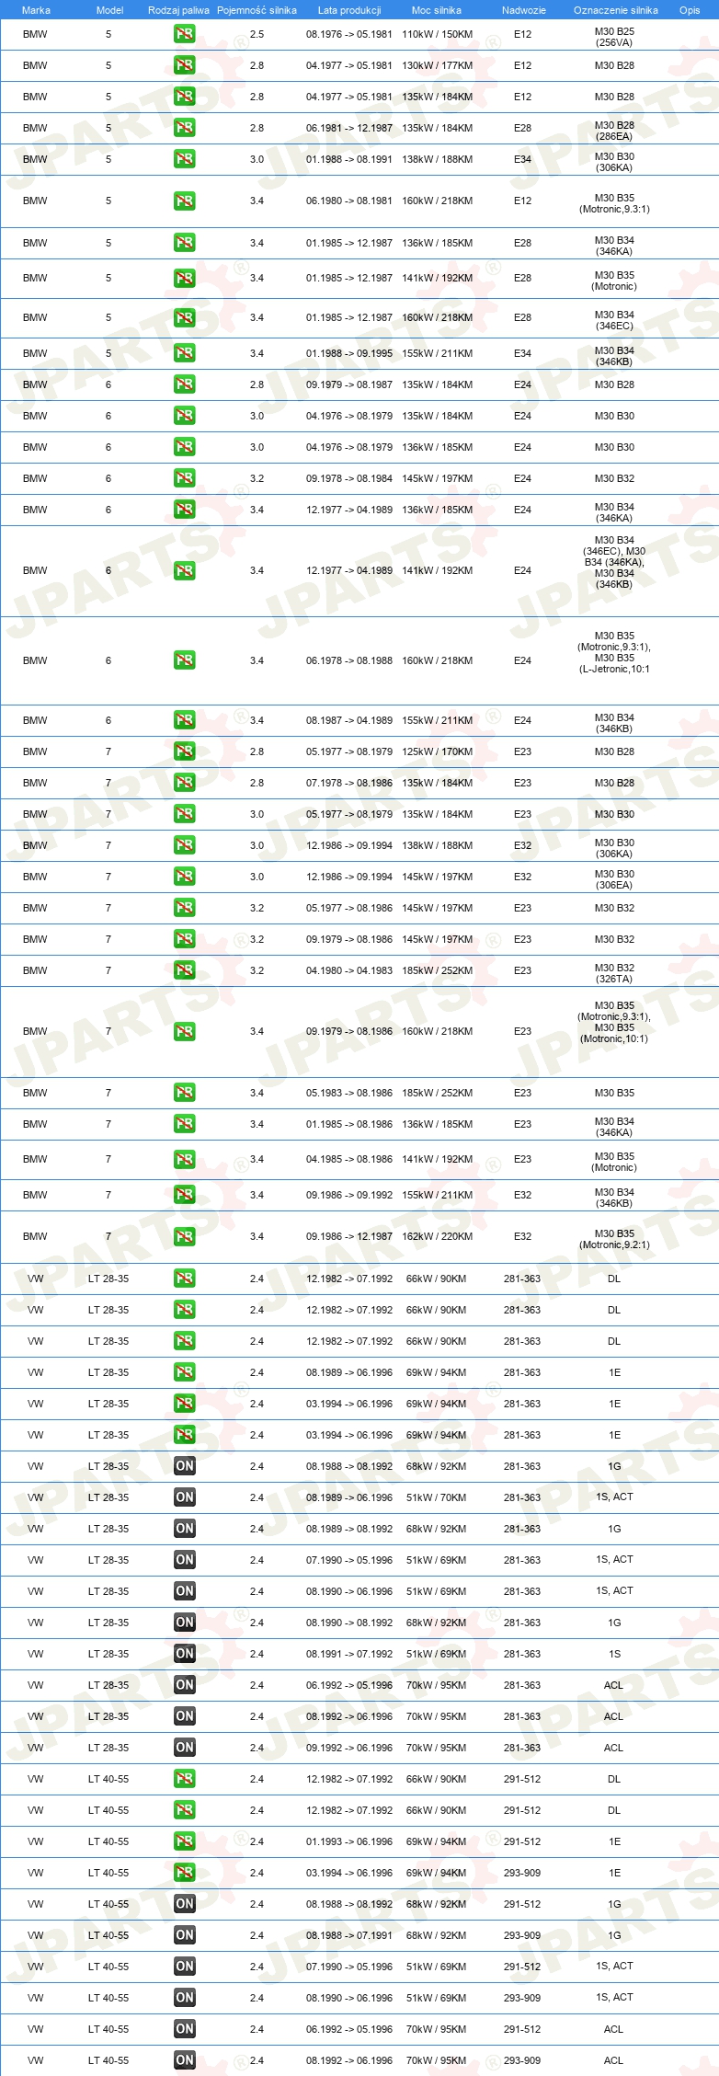Click the power value 110kW / 150KM

(437, 34)
